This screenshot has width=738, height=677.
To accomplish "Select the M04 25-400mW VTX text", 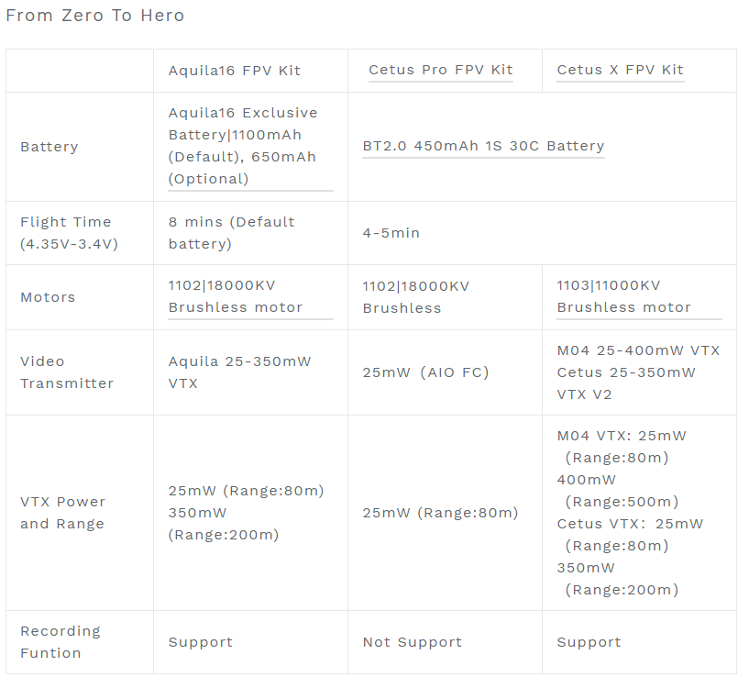I will (x=638, y=350).
